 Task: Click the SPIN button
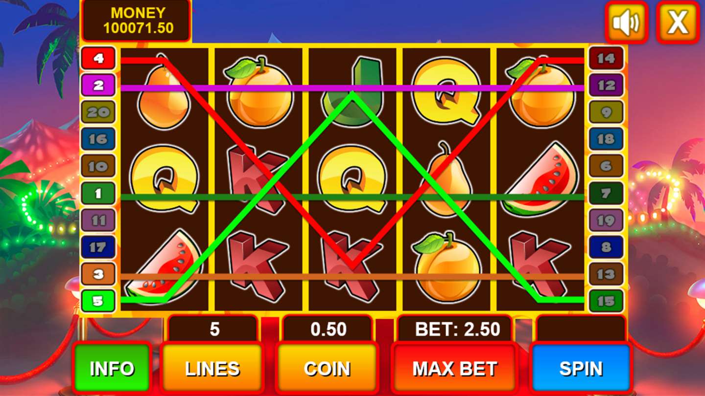[581, 369]
